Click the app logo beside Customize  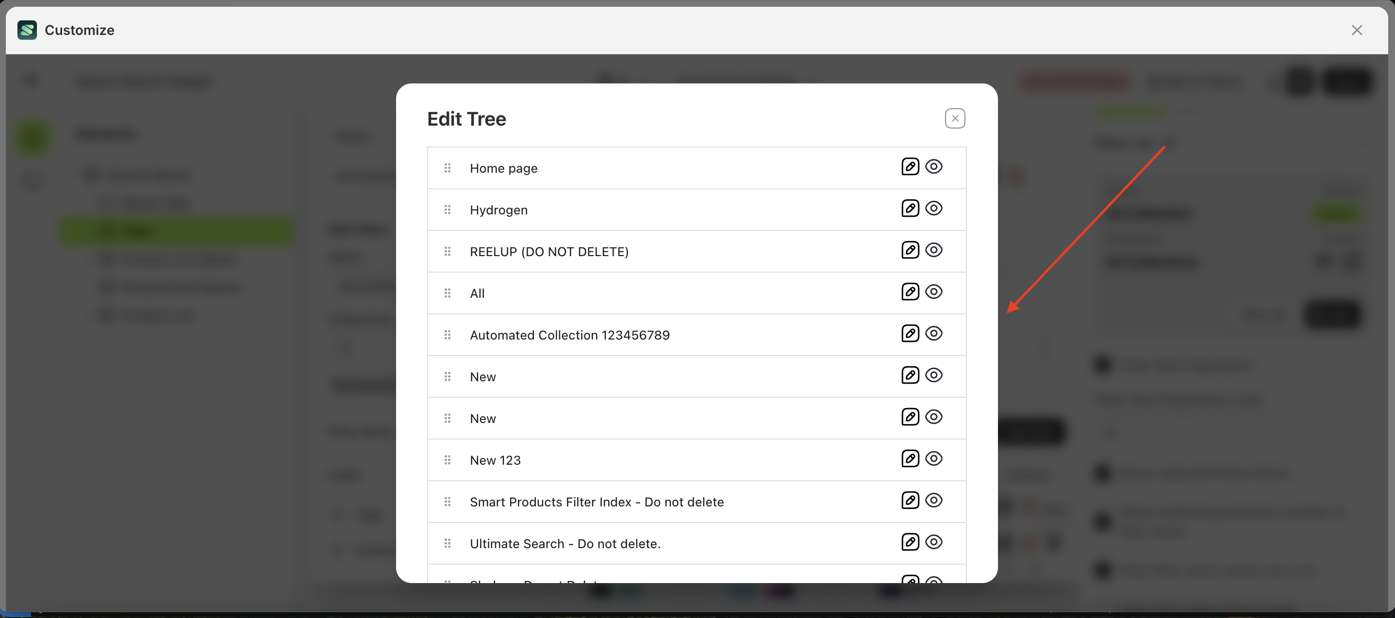[x=27, y=30]
